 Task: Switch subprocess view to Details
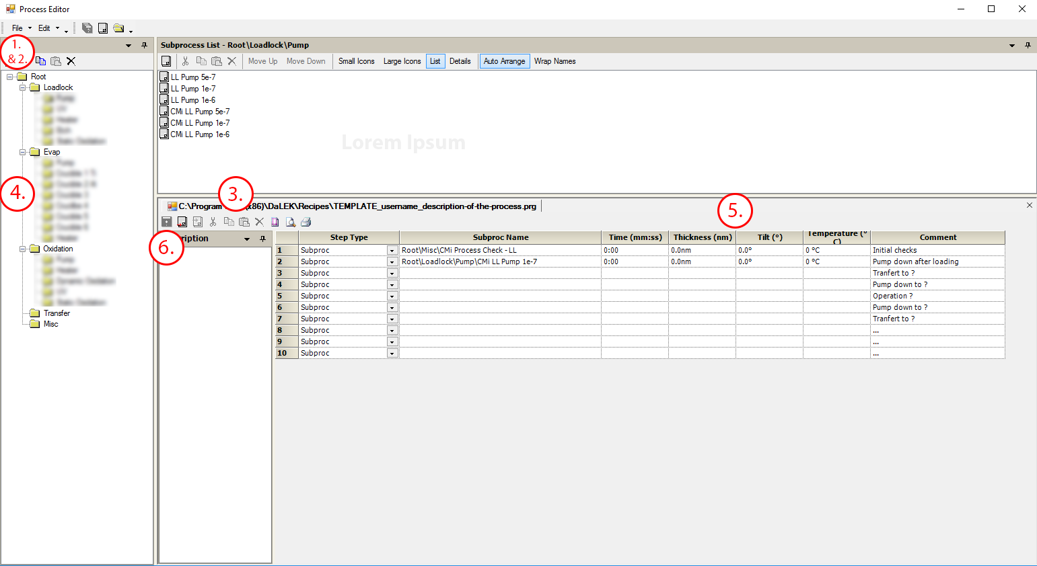[x=460, y=61]
